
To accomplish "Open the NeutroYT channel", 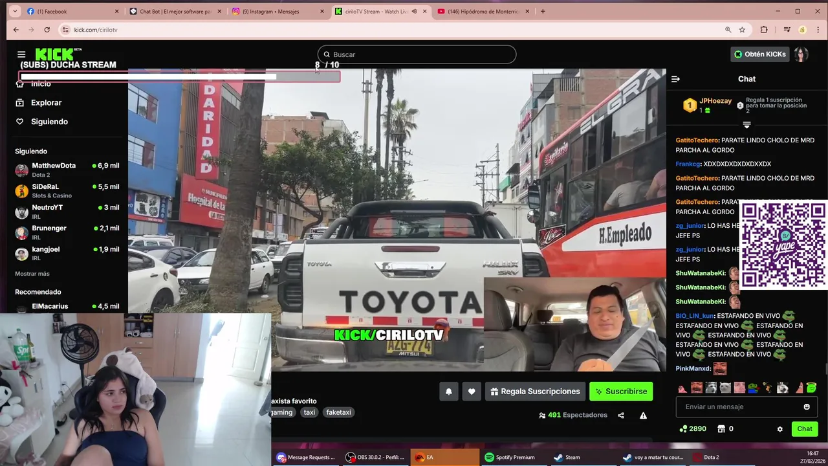I will coord(67,211).
